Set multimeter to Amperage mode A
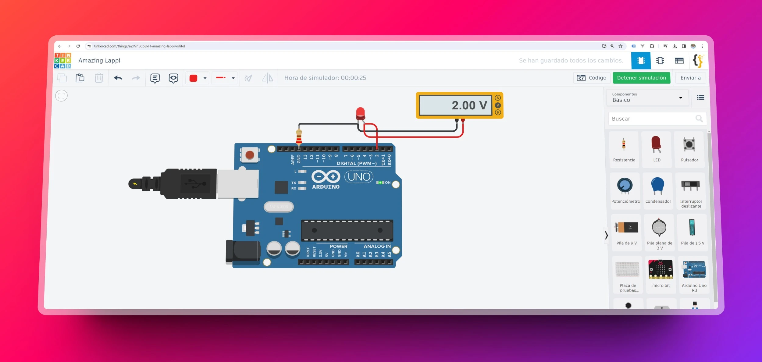Viewport: 762px width, 362px height. tap(498, 98)
